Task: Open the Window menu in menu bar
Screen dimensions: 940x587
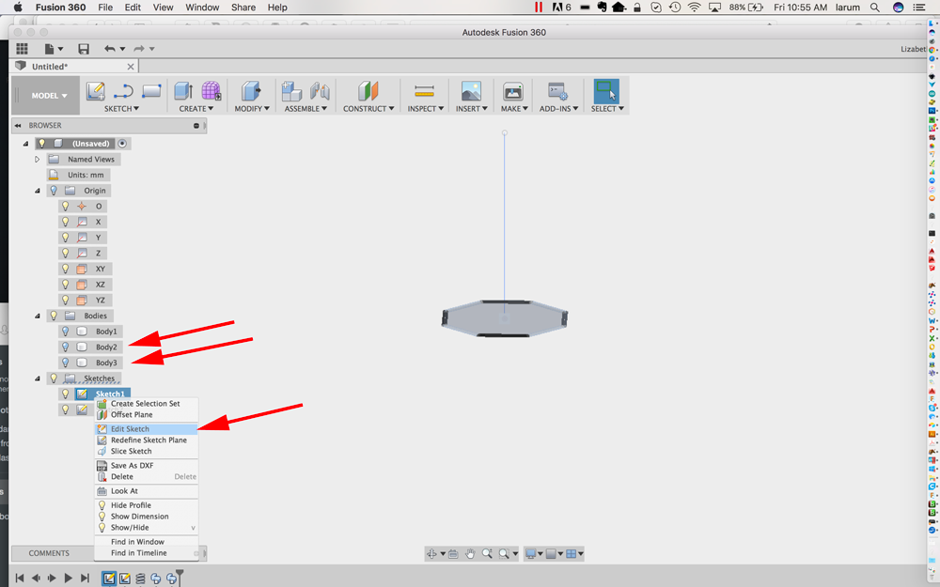Action: (x=202, y=8)
